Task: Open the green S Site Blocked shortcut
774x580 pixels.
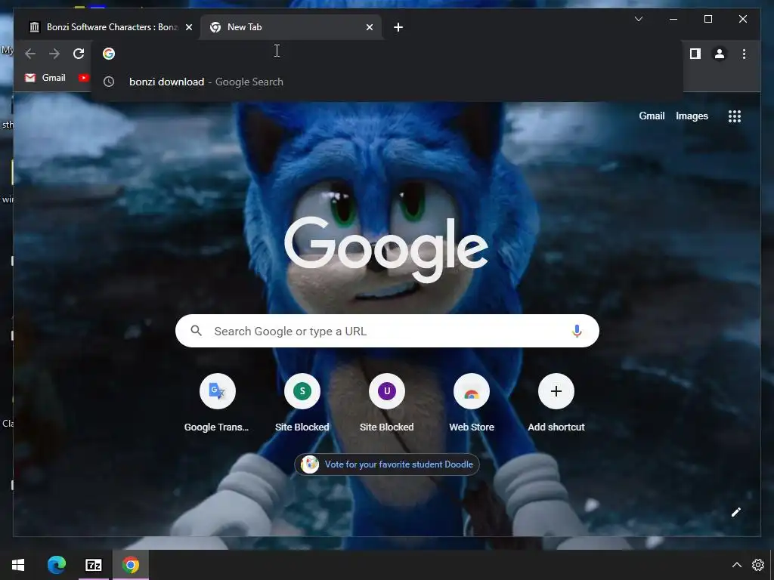Action: click(302, 403)
